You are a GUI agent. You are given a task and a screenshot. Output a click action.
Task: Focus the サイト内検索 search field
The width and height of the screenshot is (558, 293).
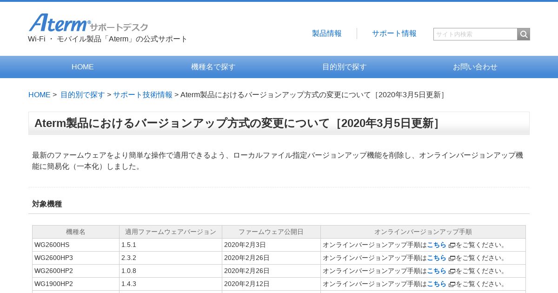[475, 34]
